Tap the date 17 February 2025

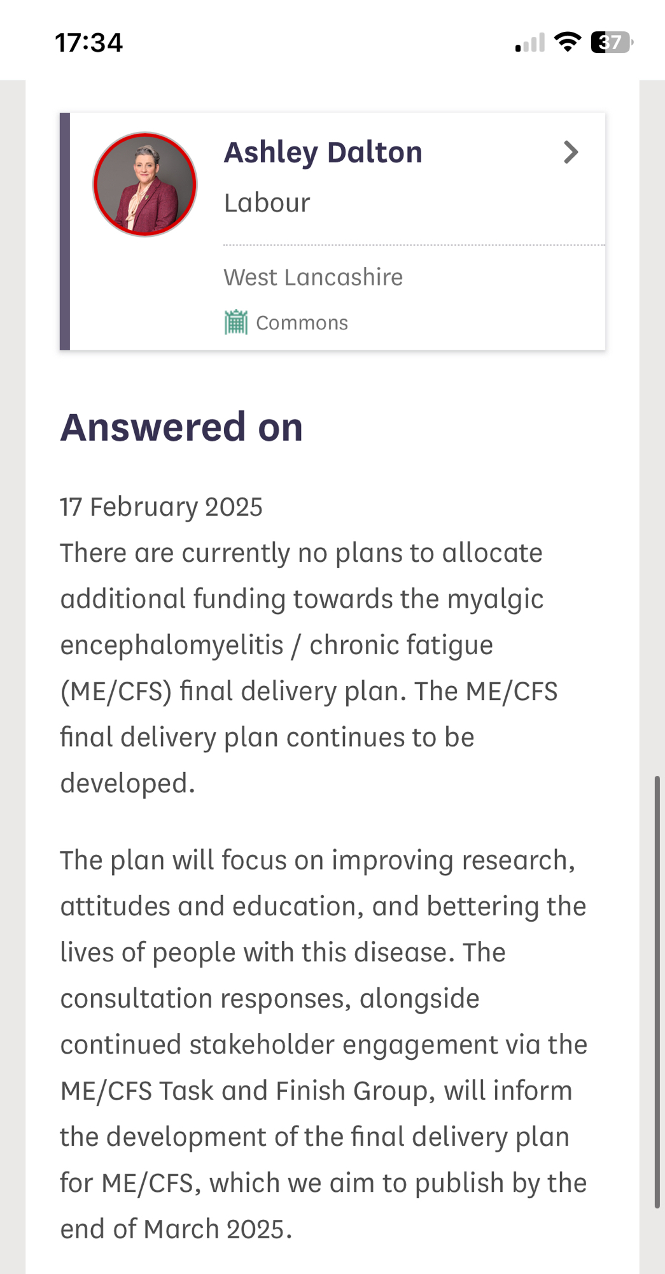(161, 507)
